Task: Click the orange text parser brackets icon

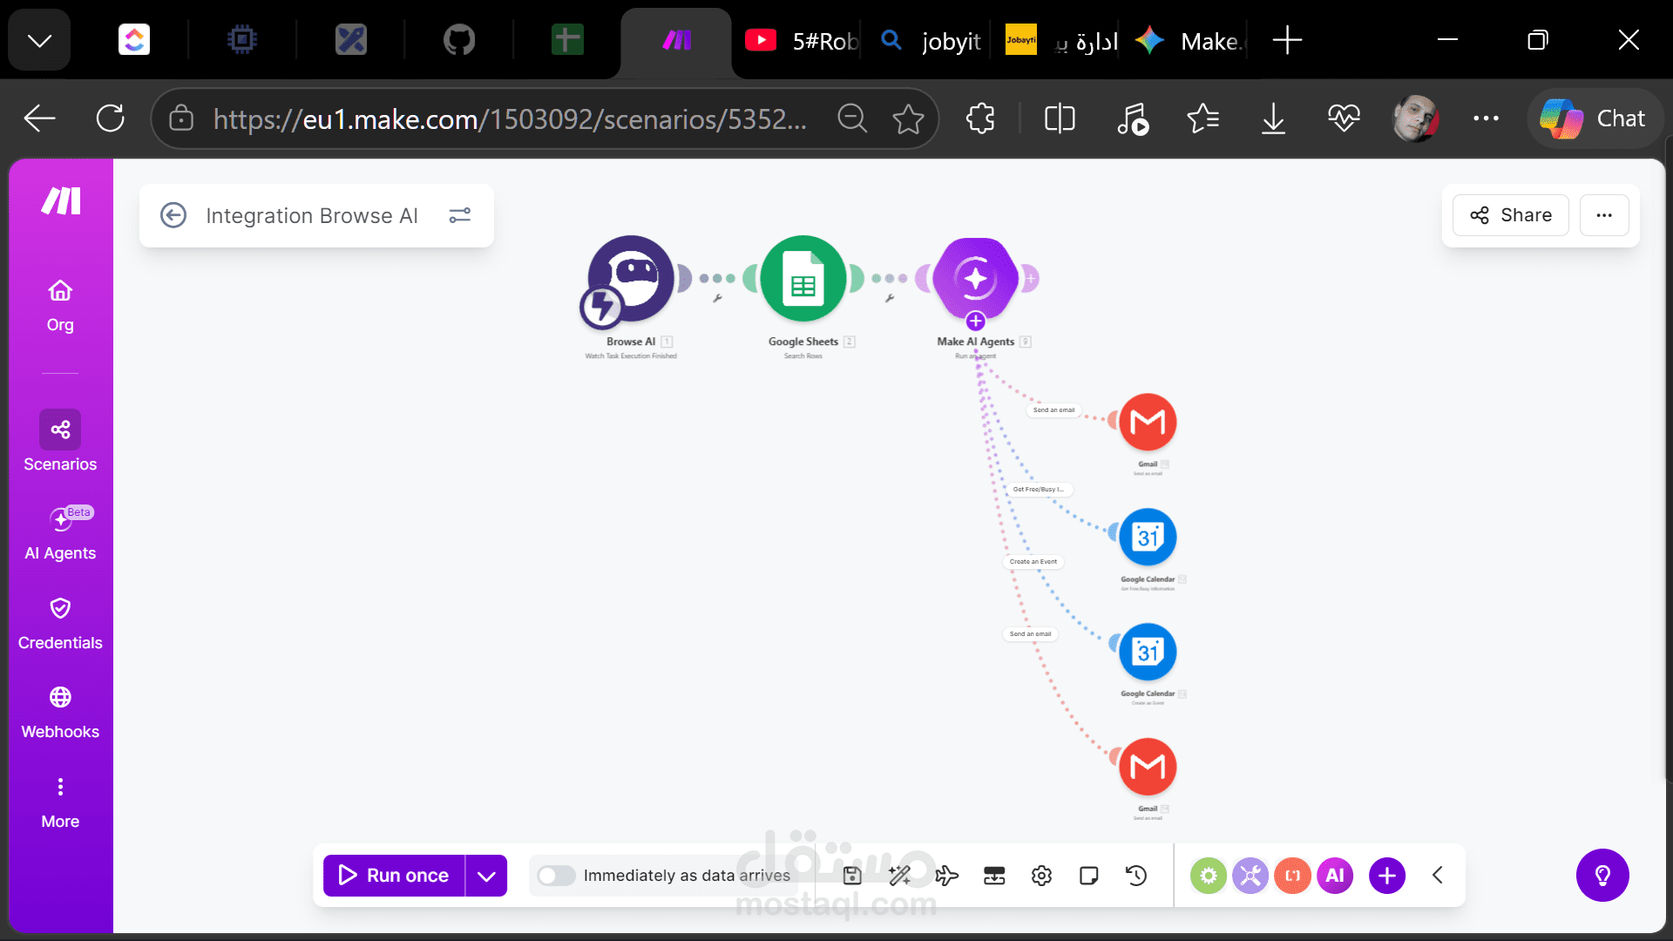Action: [1293, 876]
